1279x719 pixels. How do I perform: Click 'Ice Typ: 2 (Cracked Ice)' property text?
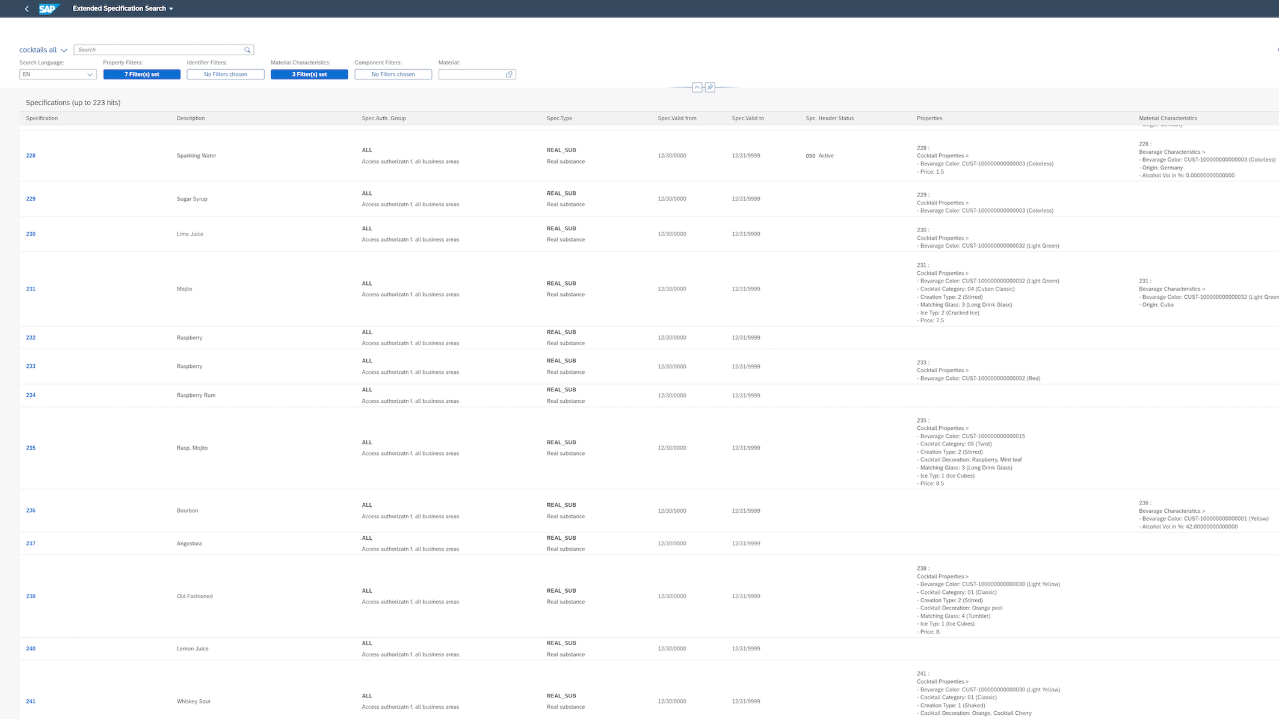coord(948,313)
